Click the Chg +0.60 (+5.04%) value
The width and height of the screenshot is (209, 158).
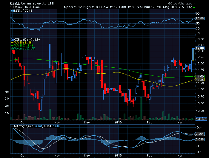click(x=178, y=7)
